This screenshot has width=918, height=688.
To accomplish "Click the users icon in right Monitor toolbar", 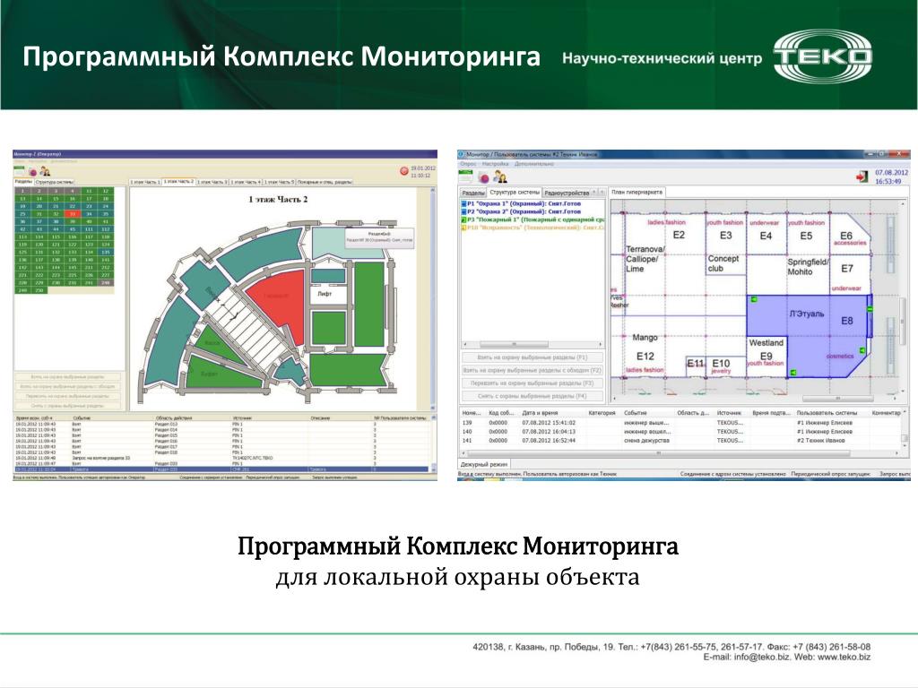I will tap(500, 176).
